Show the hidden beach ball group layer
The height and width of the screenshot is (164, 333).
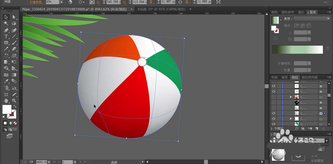pos(273,97)
